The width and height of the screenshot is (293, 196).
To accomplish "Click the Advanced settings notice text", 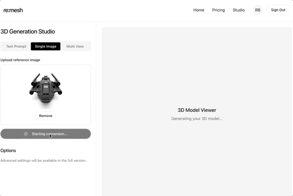I will pos(43,161).
